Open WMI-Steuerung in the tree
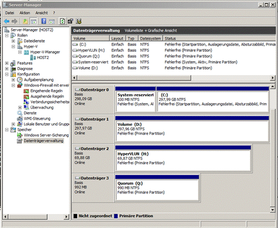This screenshot has width=278, height=228. pyautogui.click(x=37, y=119)
